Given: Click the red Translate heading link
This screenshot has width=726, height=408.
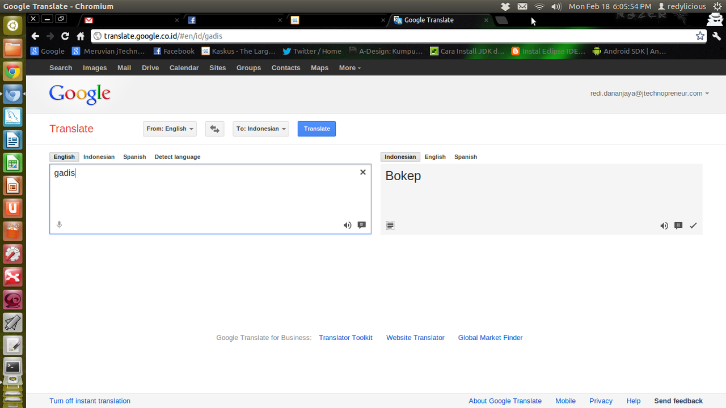Looking at the screenshot, I should pos(71,129).
